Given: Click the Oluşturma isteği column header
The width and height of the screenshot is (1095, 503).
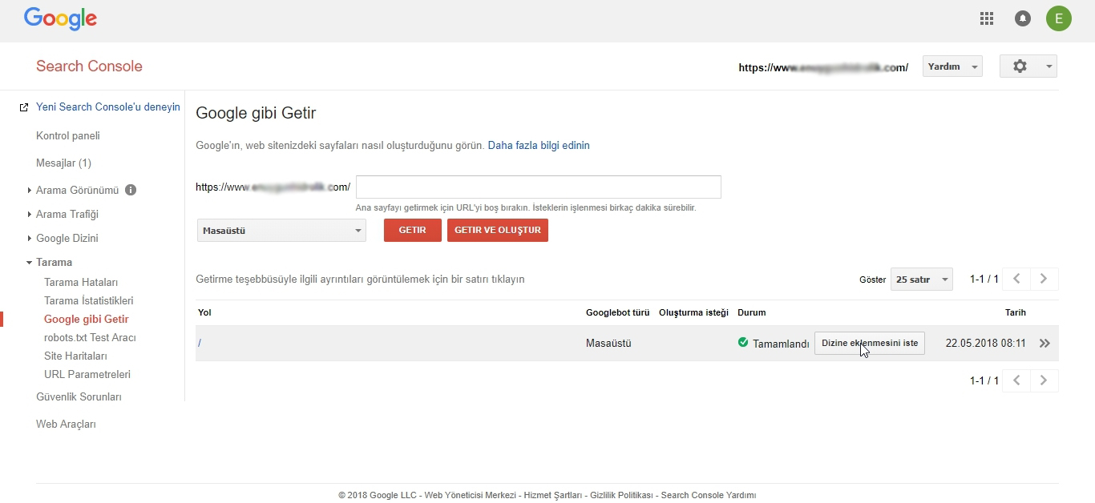Looking at the screenshot, I should coord(693,312).
